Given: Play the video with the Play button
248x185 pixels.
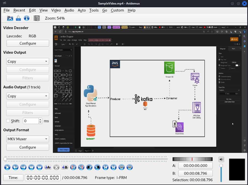Looking at the screenshot, I should point(7,167).
